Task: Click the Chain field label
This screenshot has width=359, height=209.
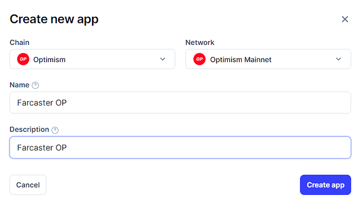Action: tap(19, 42)
